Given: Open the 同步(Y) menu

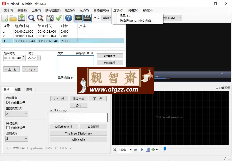Looking at the screenshot, I should [84, 10].
